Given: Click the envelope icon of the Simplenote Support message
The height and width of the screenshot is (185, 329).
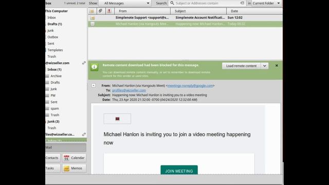Looking at the screenshot, I should point(93,18).
